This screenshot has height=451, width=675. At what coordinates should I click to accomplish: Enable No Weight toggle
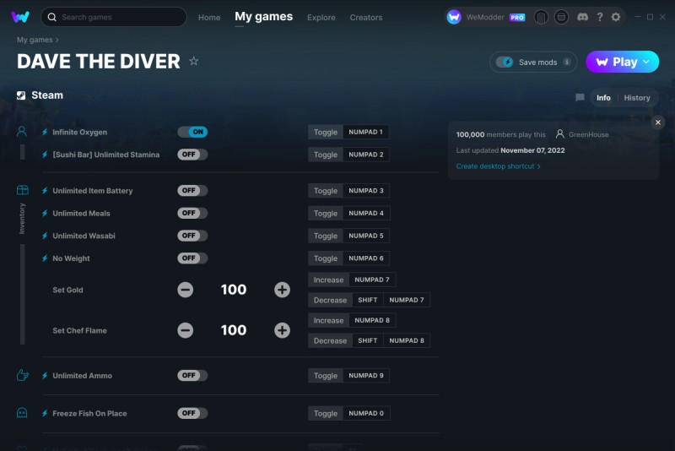pos(192,258)
